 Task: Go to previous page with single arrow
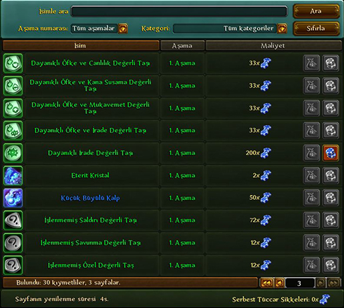point(280,283)
